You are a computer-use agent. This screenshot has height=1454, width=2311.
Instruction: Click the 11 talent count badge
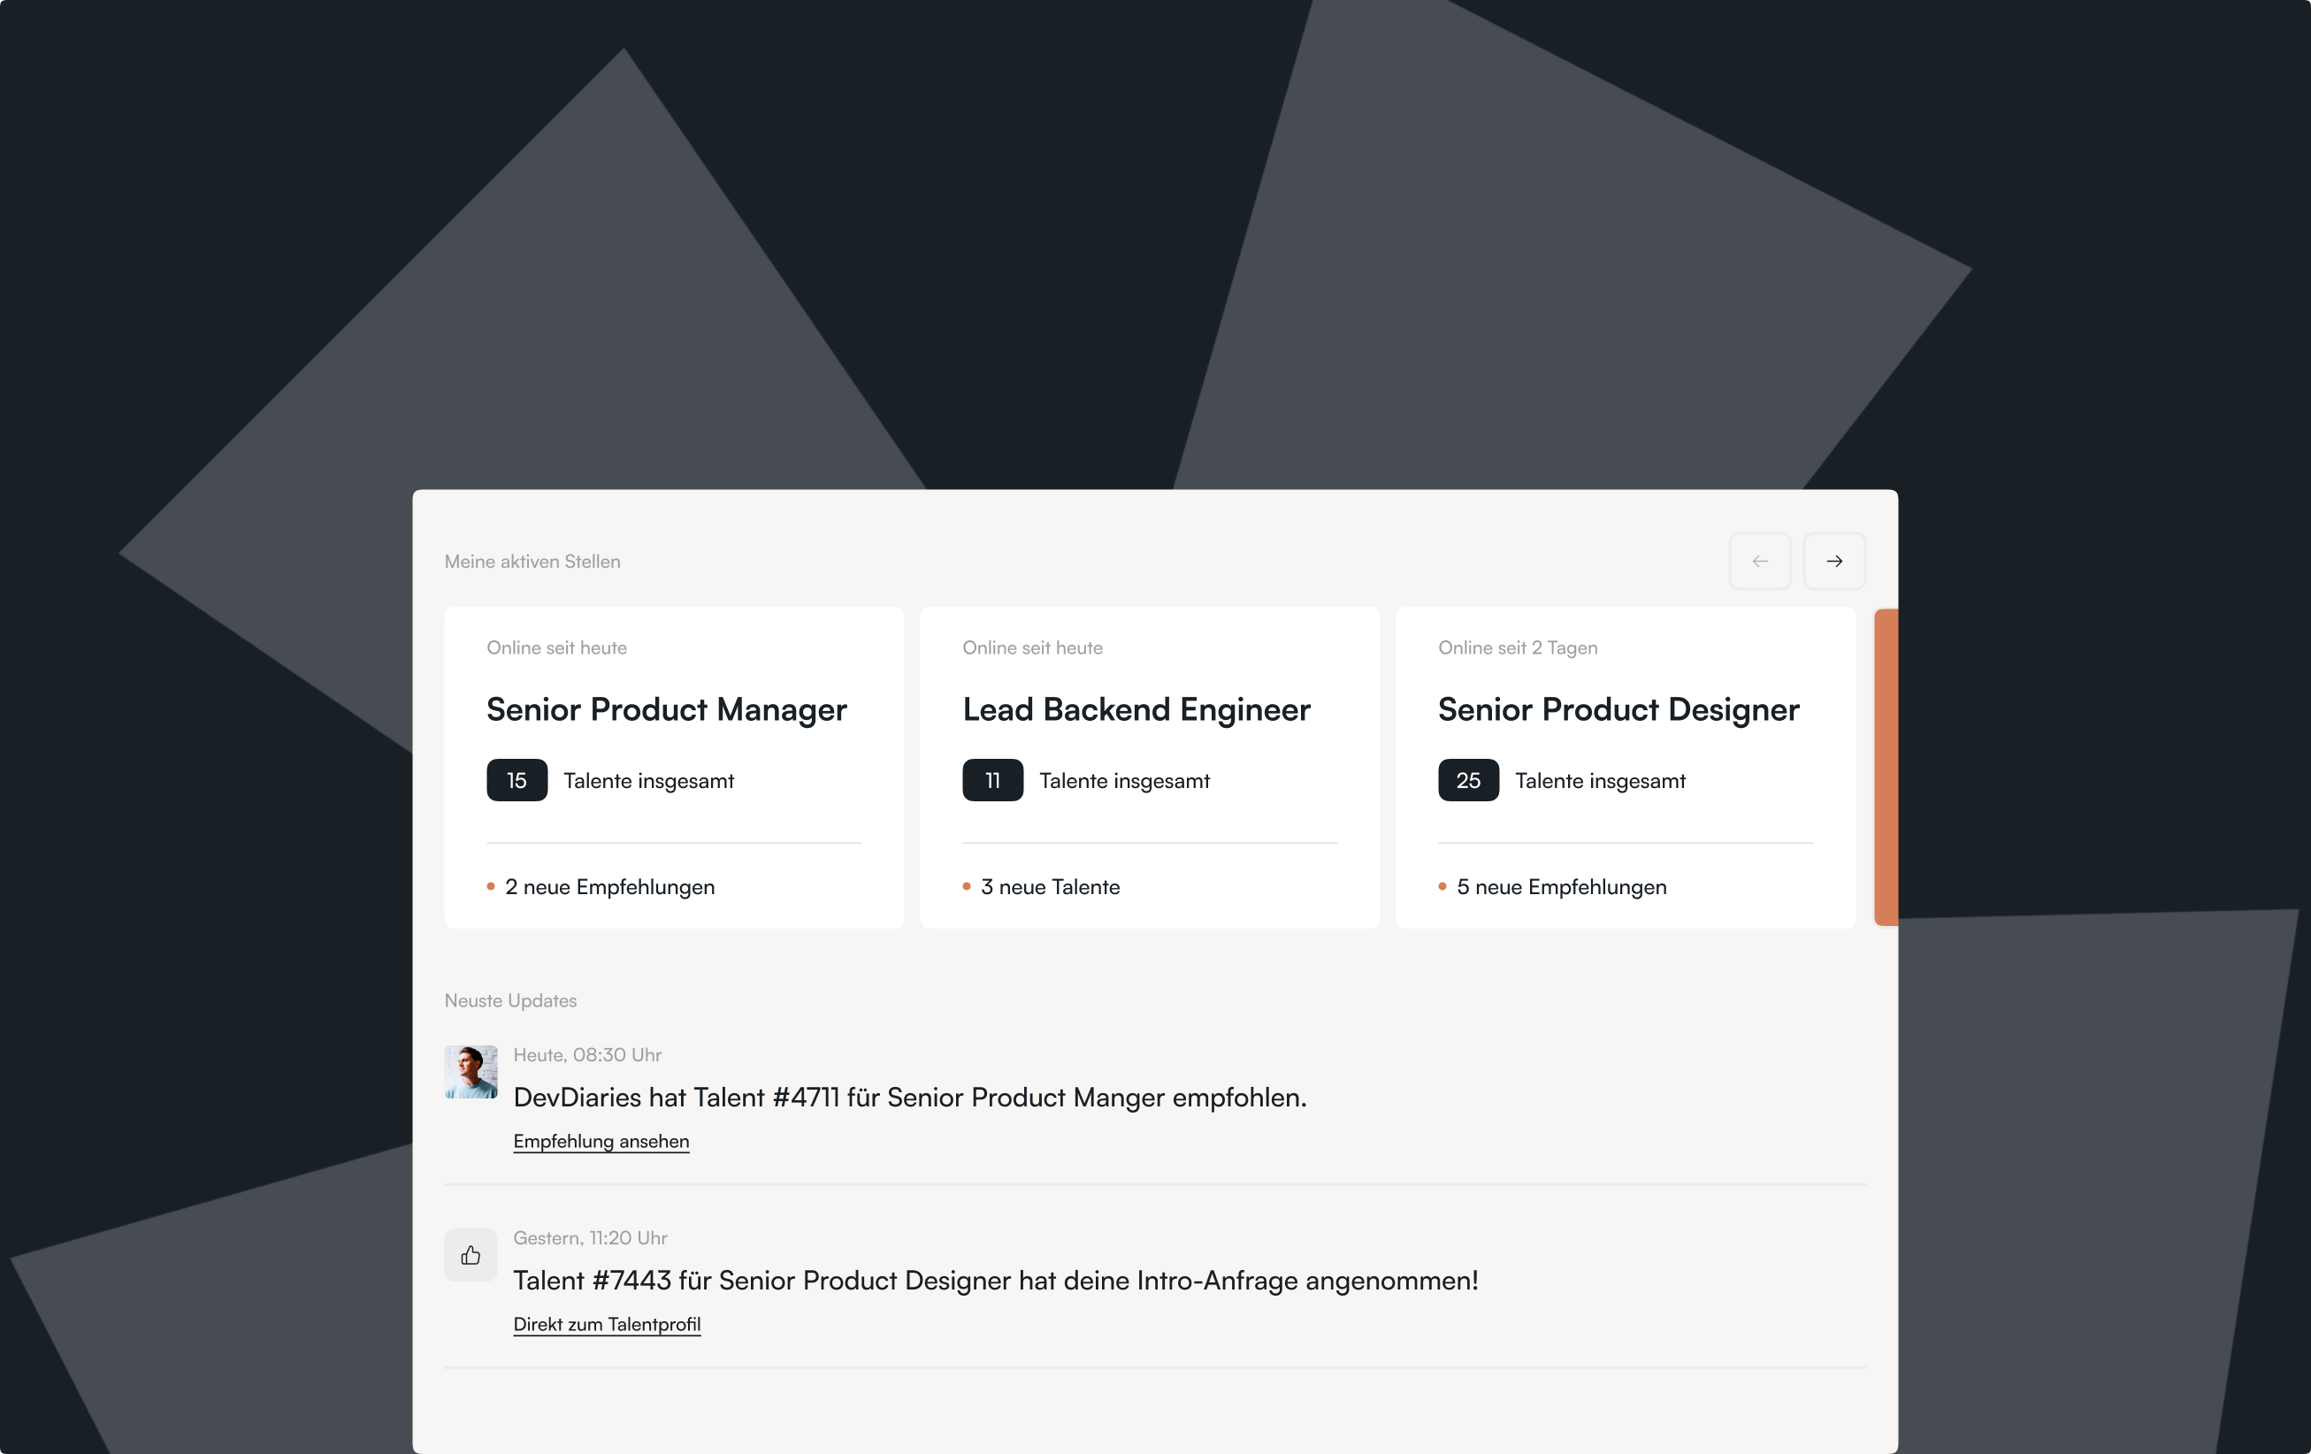[992, 780]
